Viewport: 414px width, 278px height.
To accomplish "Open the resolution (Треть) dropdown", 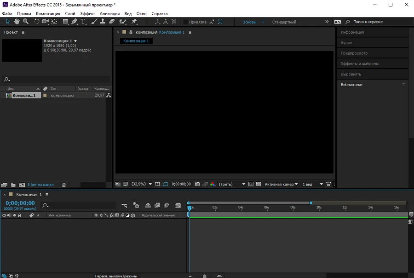I will click(x=232, y=184).
